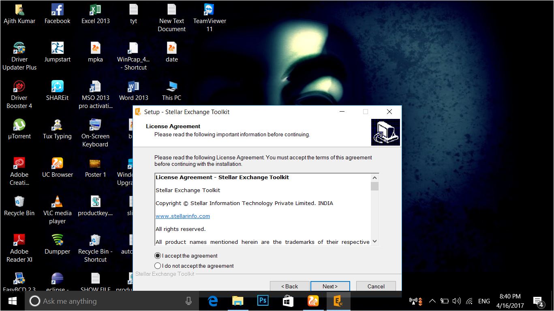Viewport: 554px width, 311px height.
Task: Select the Adobe Creative Cloud shortcut
Action: click(19, 172)
